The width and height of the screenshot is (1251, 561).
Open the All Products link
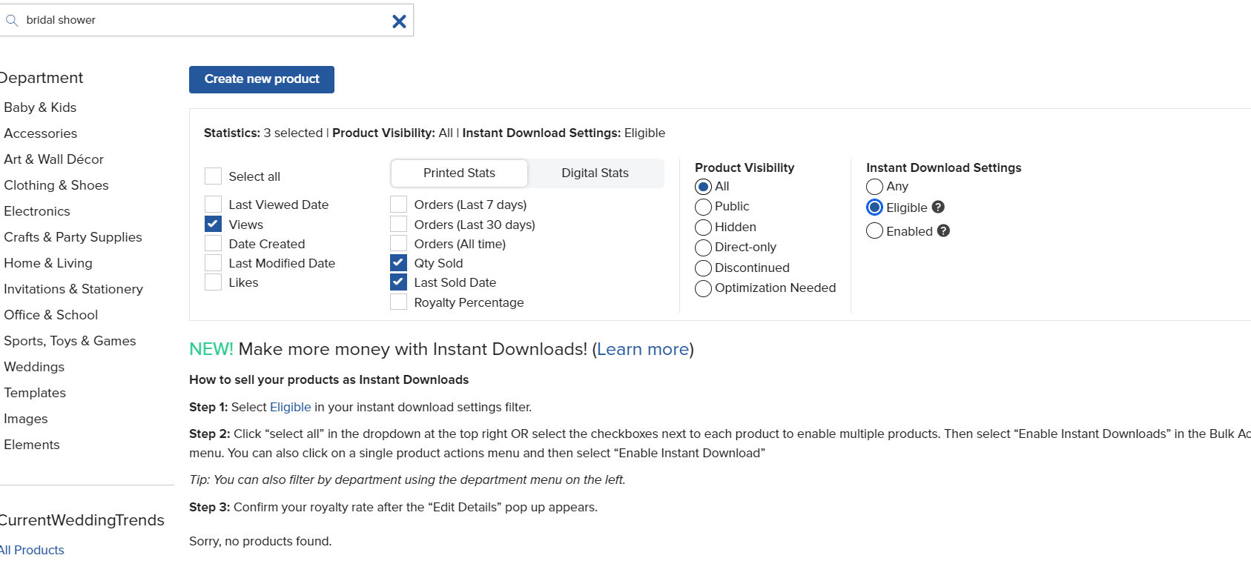(x=32, y=550)
